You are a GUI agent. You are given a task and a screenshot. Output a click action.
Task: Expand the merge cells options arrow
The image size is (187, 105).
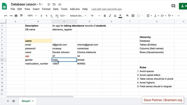click(x=142, y=16)
